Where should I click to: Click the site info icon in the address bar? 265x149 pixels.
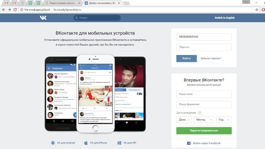point(21,10)
